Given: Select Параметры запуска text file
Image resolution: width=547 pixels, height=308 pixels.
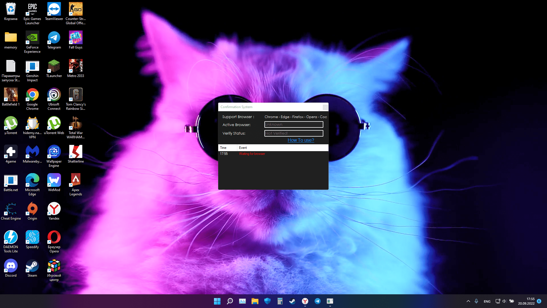Looking at the screenshot, I should coord(11,71).
